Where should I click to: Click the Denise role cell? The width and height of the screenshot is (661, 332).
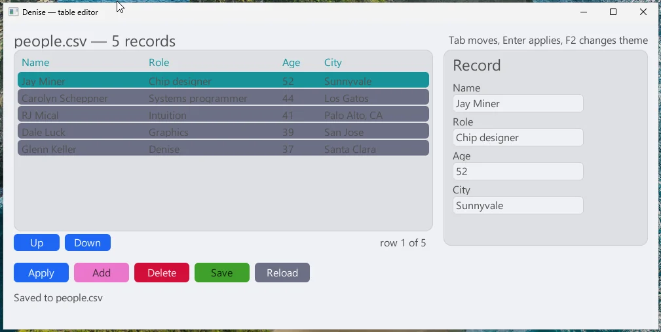coord(164,150)
